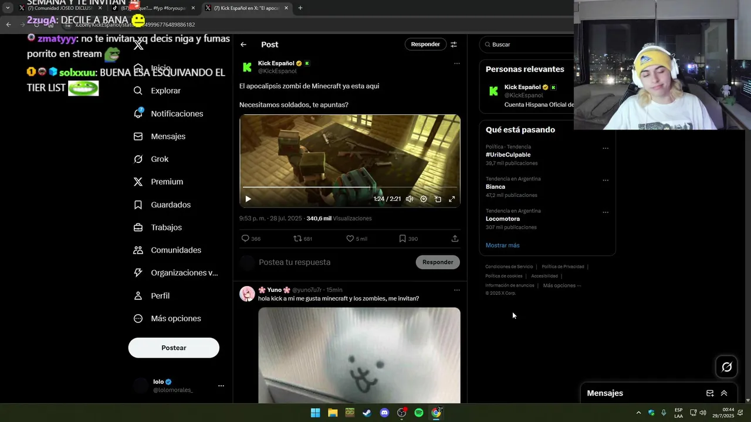
Task: Open Kick Español in Personas relevantes
Action: (526, 96)
